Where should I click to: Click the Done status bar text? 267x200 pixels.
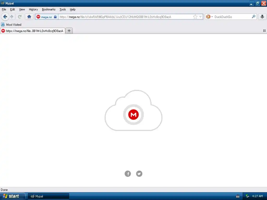point(4,190)
